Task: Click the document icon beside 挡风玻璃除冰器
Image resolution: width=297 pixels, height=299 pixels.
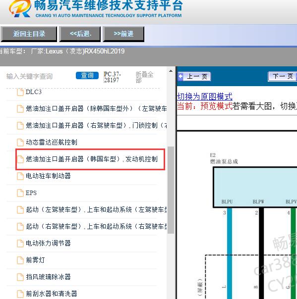Action: [20, 277]
